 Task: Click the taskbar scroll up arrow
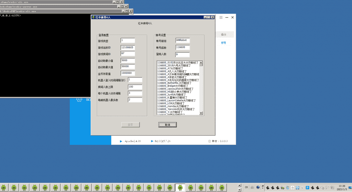click(239, 185)
